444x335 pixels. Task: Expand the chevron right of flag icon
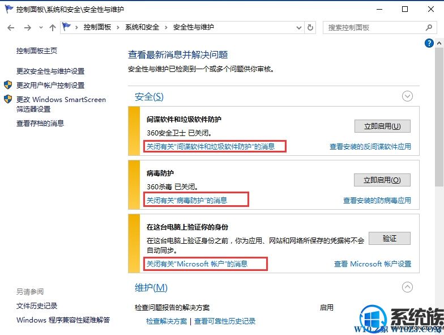tap(76, 27)
